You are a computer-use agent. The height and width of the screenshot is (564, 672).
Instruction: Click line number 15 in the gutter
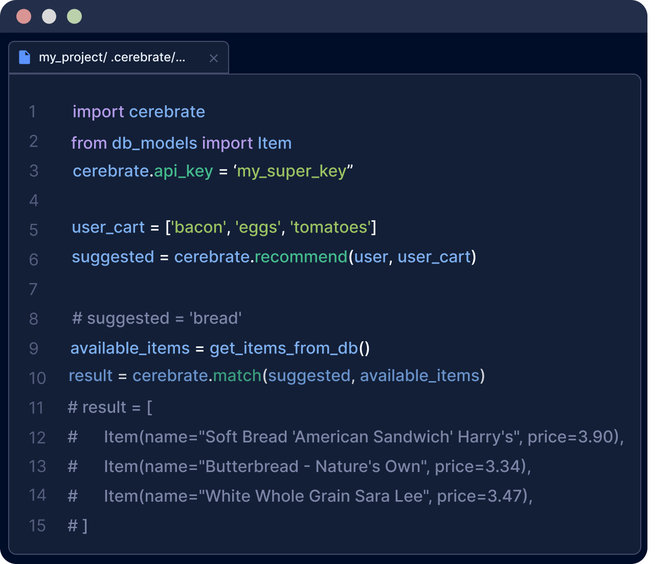pos(37,526)
